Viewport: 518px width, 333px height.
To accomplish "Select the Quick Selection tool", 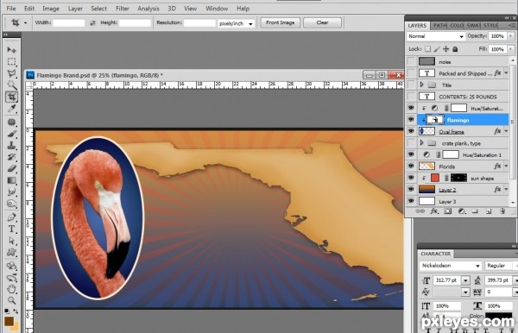I will click(x=11, y=85).
